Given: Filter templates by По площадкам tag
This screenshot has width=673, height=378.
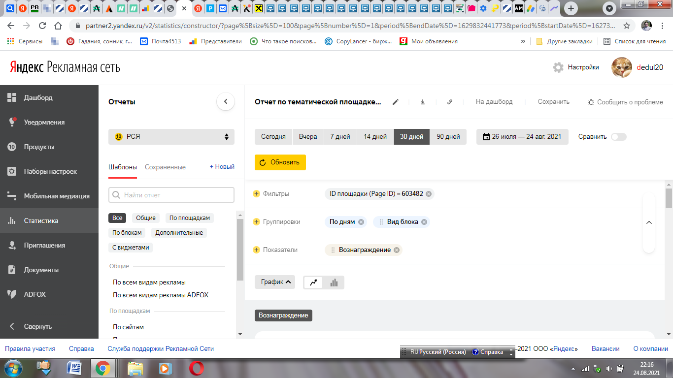Looking at the screenshot, I should [x=190, y=218].
